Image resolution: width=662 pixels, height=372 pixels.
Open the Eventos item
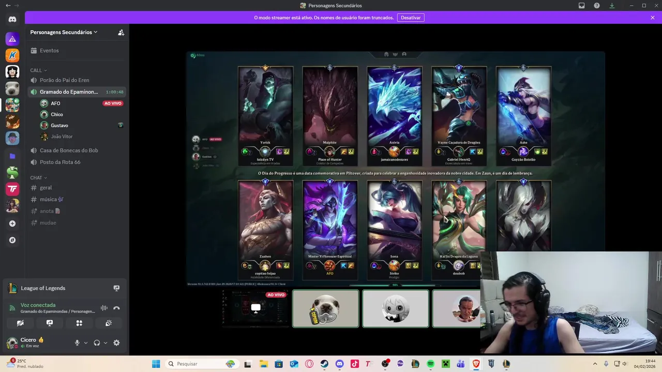[77, 51]
